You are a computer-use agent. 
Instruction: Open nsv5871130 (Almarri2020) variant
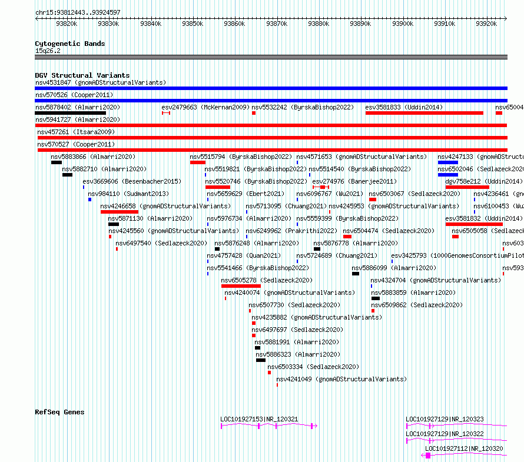pyautogui.click(x=150, y=218)
